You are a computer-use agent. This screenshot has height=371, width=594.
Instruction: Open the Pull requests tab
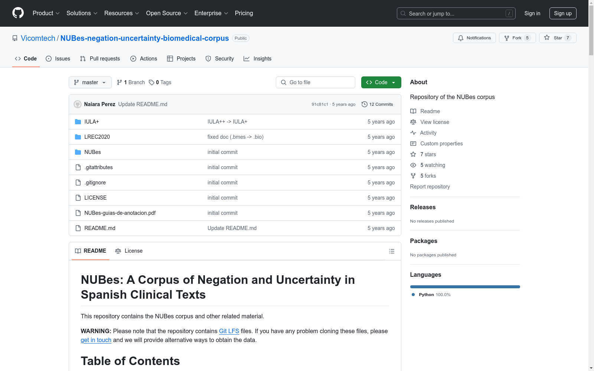100,59
